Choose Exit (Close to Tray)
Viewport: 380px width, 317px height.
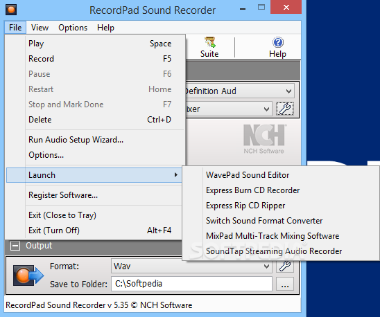[94, 215]
